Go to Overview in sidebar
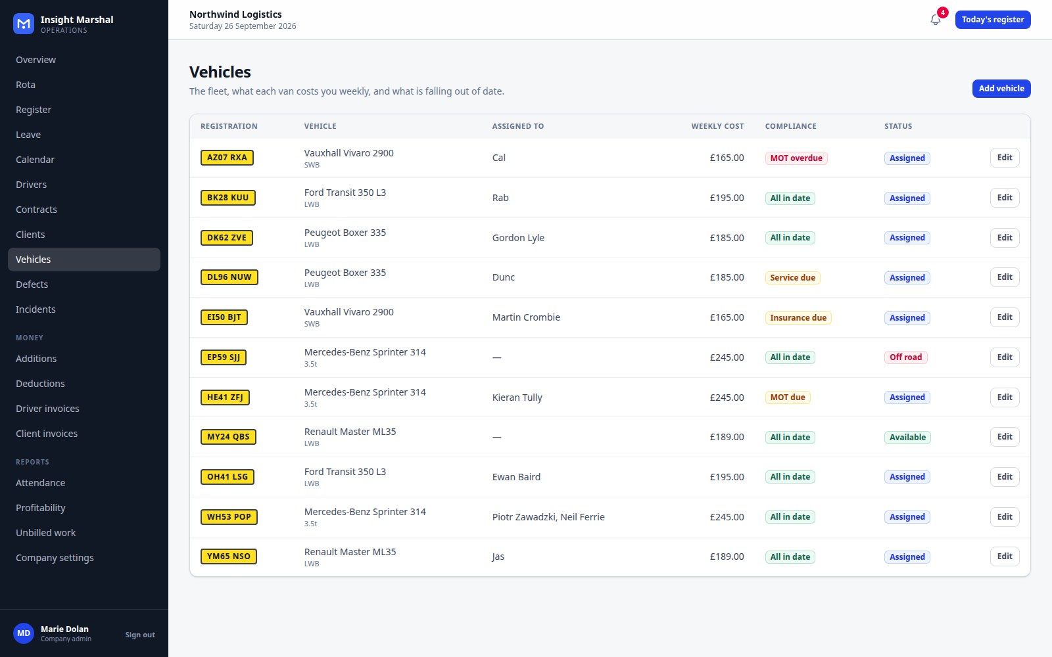This screenshot has height=657, width=1052. 84,60
